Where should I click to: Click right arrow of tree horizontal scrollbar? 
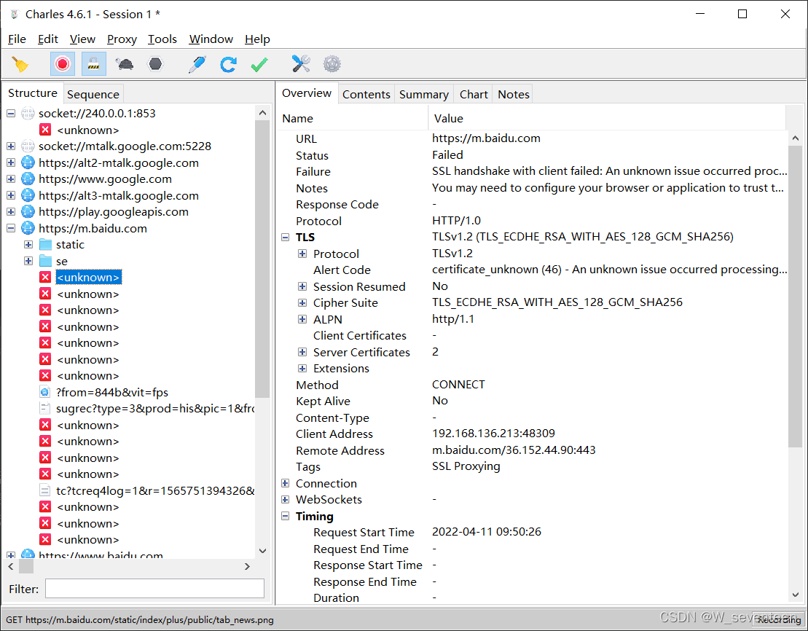[x=247, y=567]
